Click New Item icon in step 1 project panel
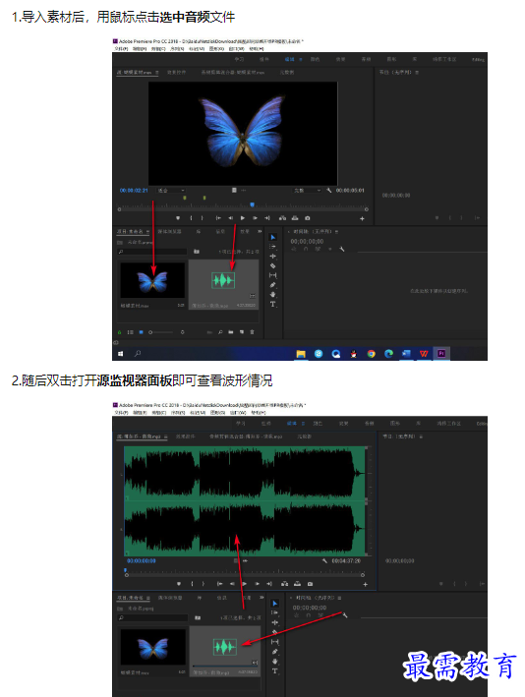 [242, 332]
